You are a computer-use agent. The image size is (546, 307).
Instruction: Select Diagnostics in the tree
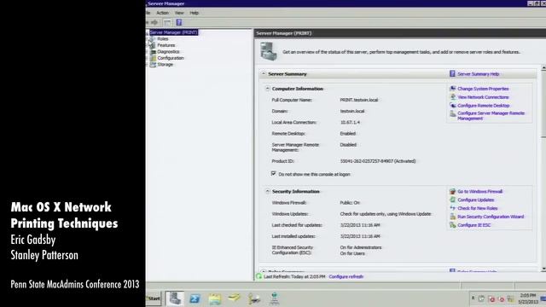pyautogui.click(x=168, y=51)
